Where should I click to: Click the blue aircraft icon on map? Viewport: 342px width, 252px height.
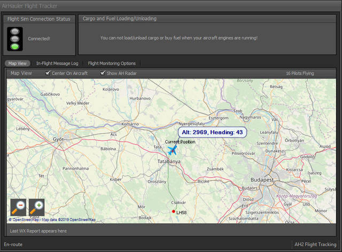(172, 150)
